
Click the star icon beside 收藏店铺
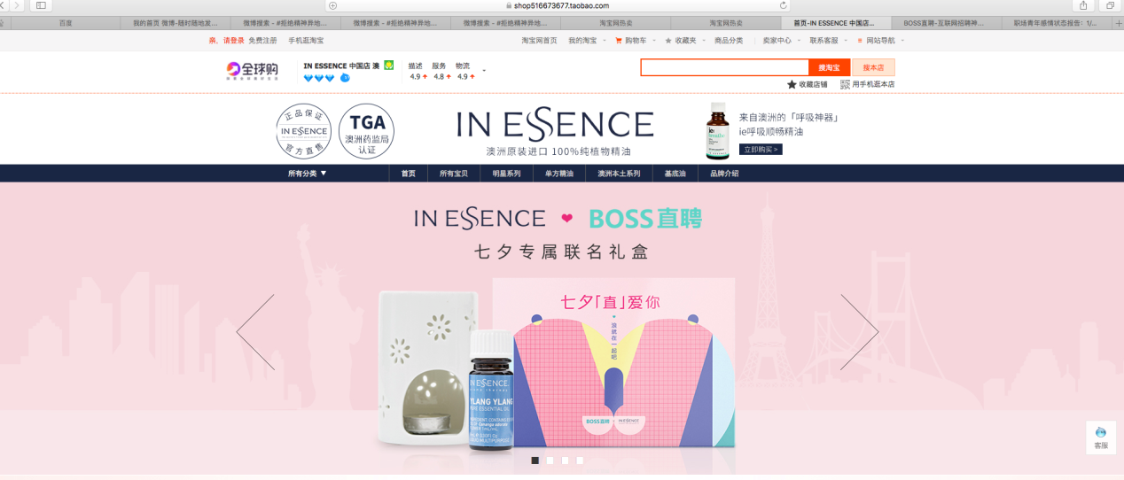tap(792, 84)
